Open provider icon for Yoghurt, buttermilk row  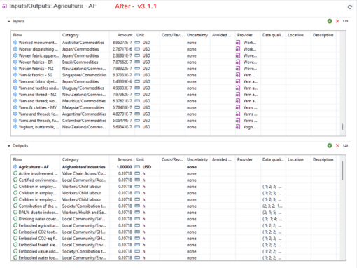click(x=238, y=127)
